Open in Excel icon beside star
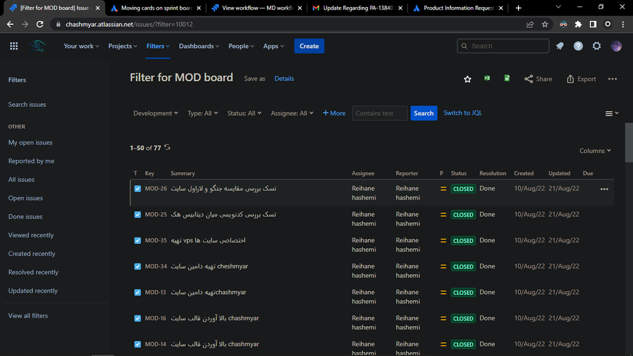The height and width of the screenshot is (356, 633). pos(487,79)
